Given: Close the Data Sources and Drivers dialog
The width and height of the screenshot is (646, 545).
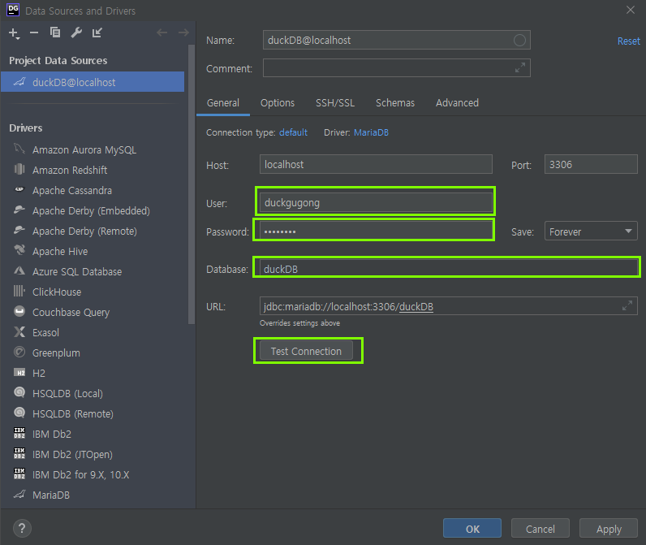Looking at the screenshot, I should click(630, 10).
